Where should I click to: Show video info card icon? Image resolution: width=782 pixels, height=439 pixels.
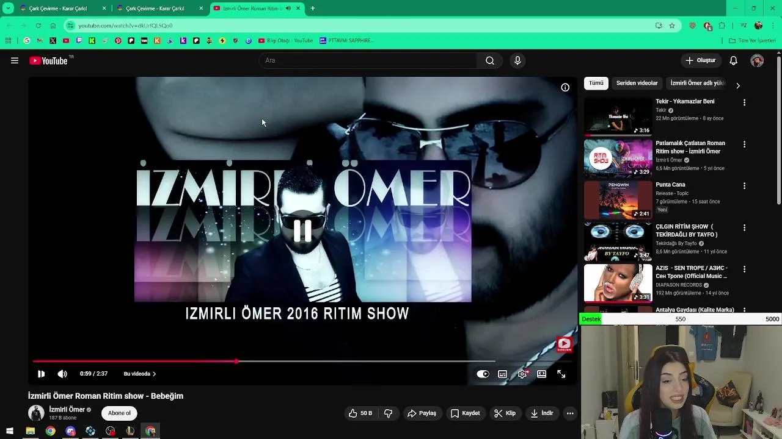click(565, 87)
